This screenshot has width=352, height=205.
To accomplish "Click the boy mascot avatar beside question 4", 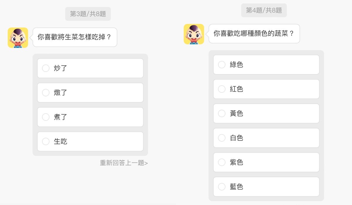I will coord(194,34).
